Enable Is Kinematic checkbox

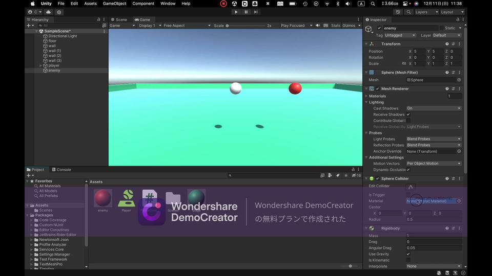click(408, 260)
